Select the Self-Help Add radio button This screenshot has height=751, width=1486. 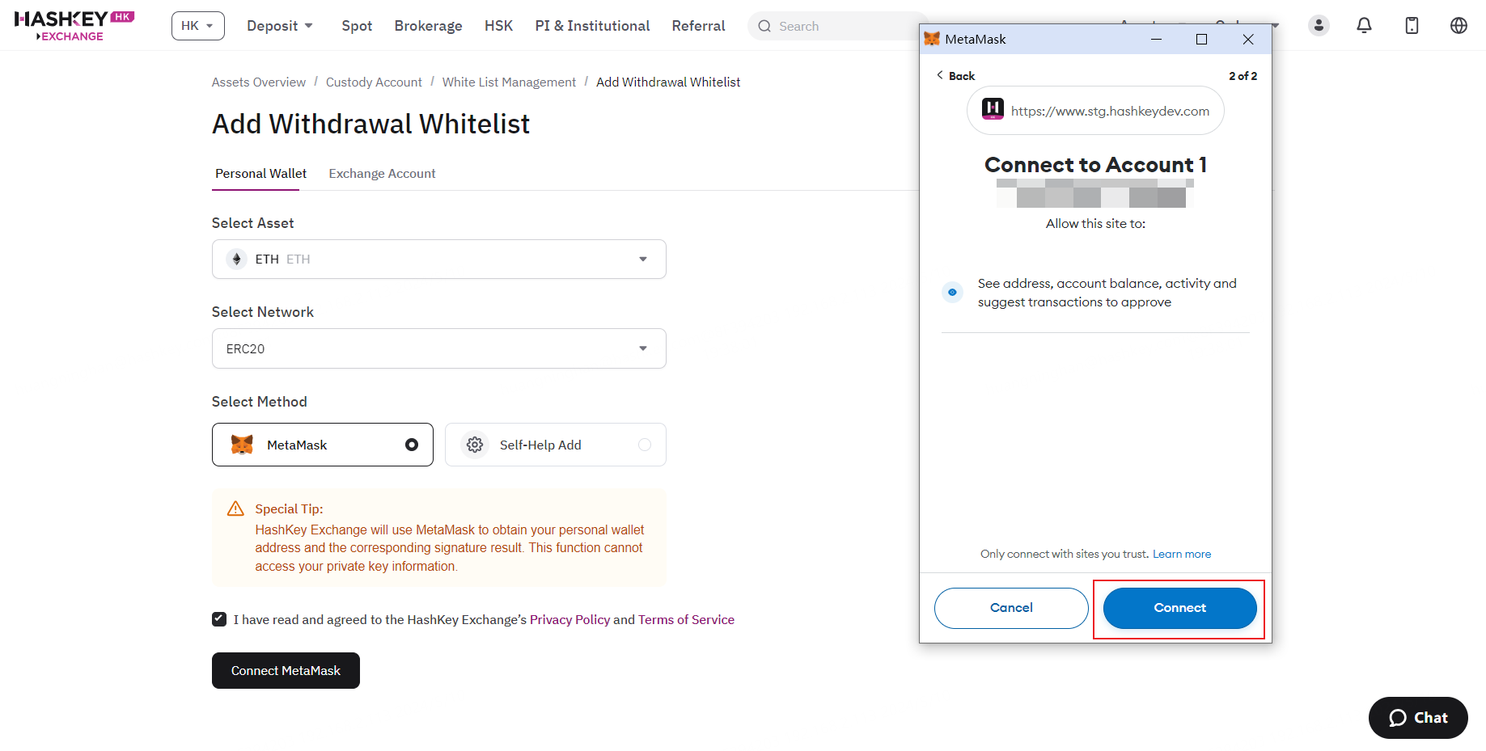[645, 445]
